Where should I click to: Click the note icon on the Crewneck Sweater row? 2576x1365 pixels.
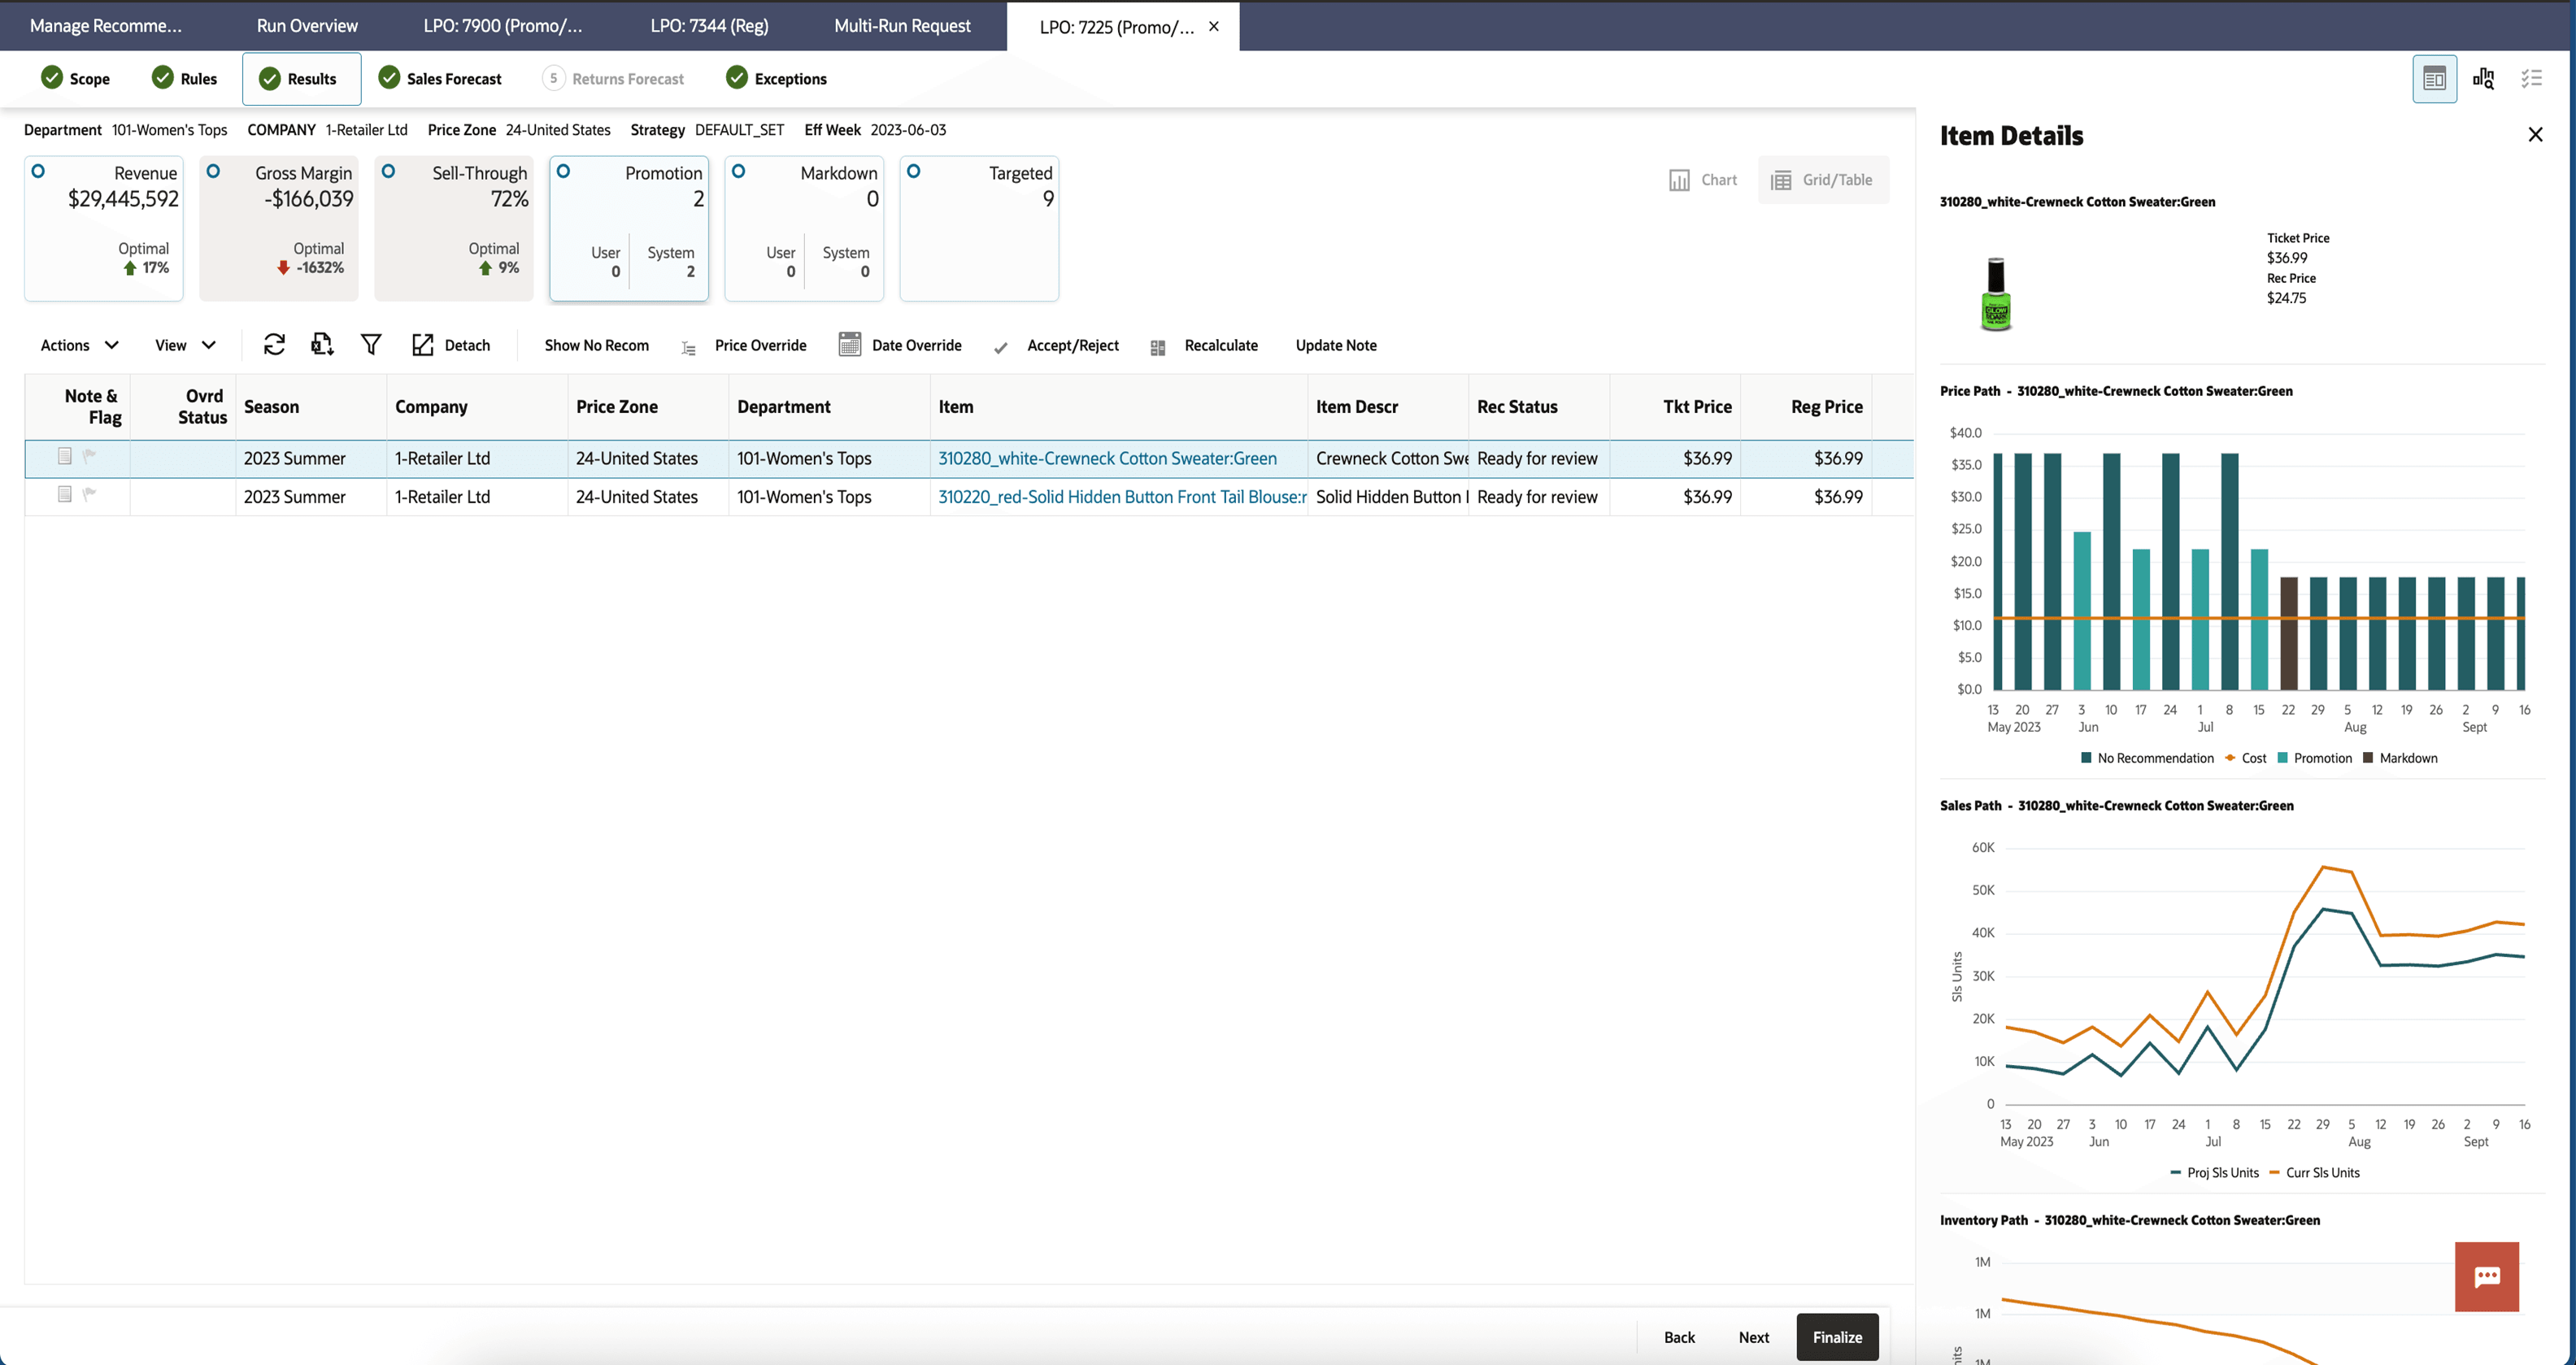point(65,456)
